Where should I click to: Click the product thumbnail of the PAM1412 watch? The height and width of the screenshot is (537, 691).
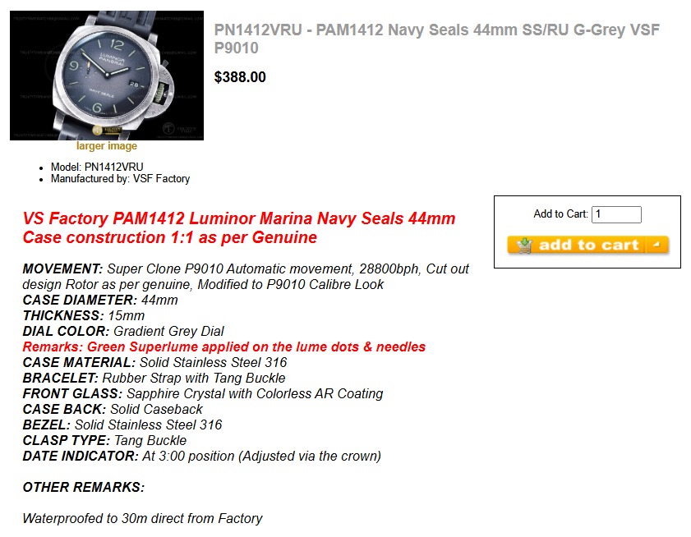106,74
